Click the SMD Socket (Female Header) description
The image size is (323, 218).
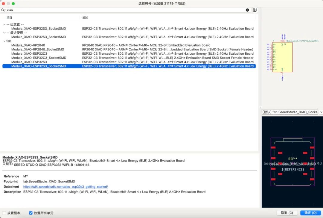168,49
